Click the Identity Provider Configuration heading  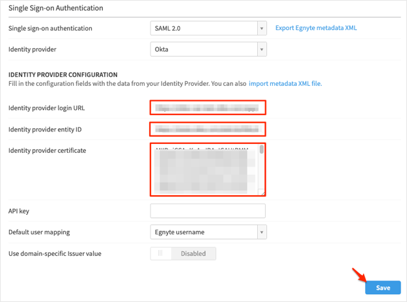[x=63, y=75]
